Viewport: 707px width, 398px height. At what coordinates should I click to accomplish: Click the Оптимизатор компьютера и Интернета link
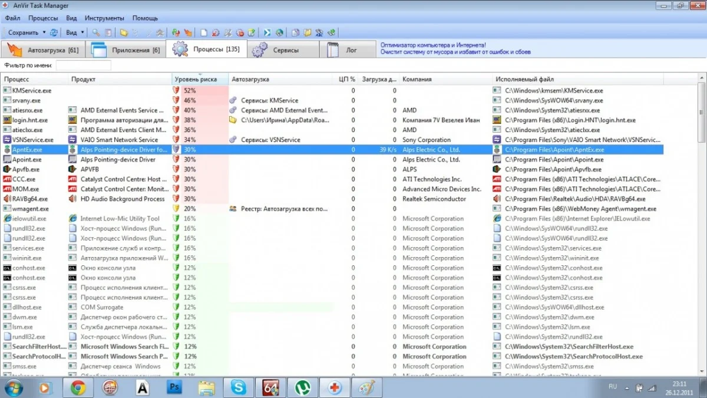pyautogui.click(x=433, y=45)
